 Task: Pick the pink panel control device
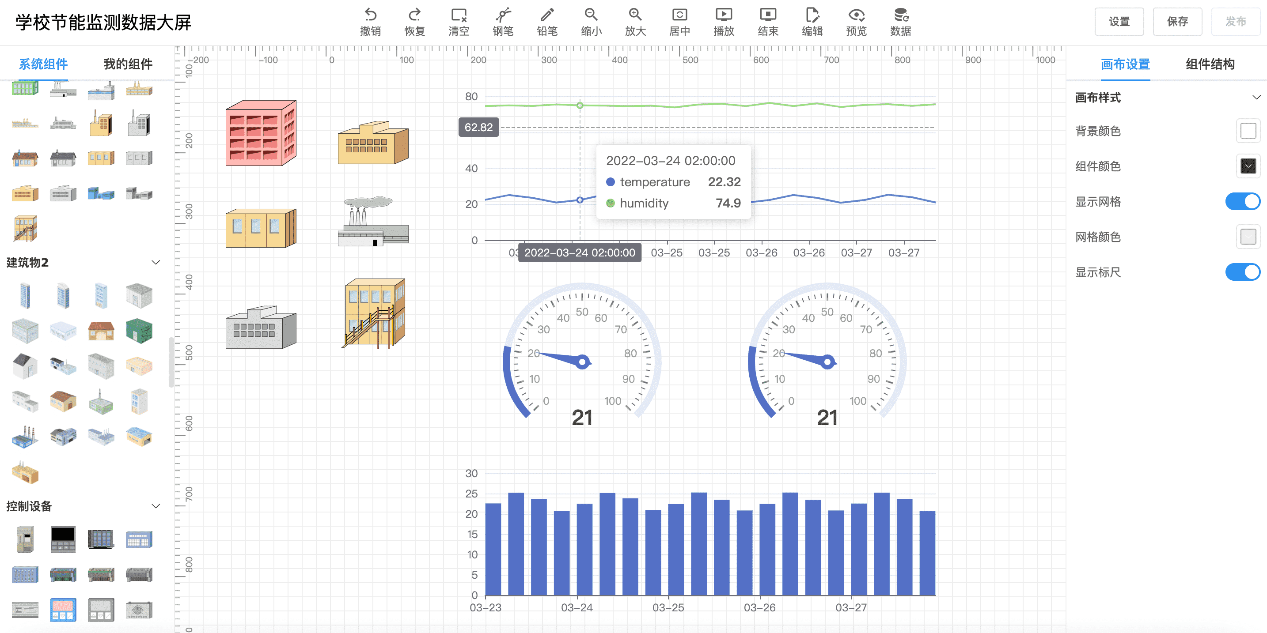(63, 610)
